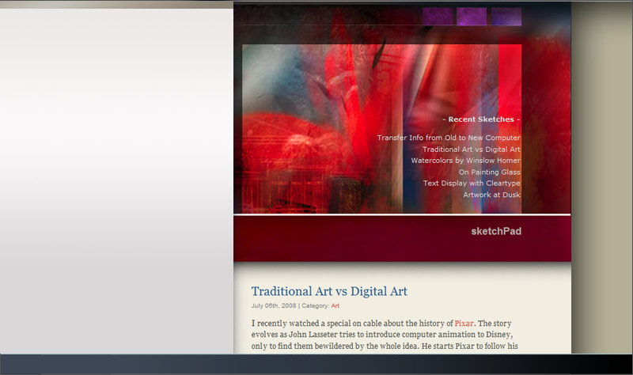Open 'Text Display with Cleartype' post
The image size is (633, 375).
[471, 183]
